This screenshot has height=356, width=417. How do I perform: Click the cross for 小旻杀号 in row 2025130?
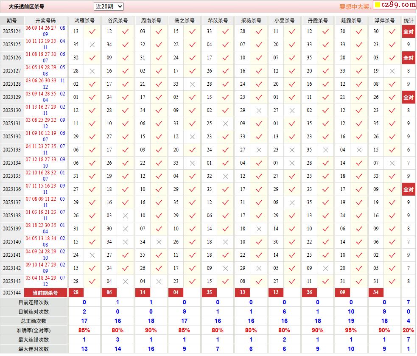292,110
